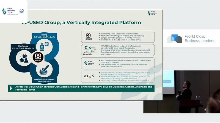220x123 pixels.
Task: Click 'The first company to commercially produce hemp CBD' bullet
Action: [125, 65]
